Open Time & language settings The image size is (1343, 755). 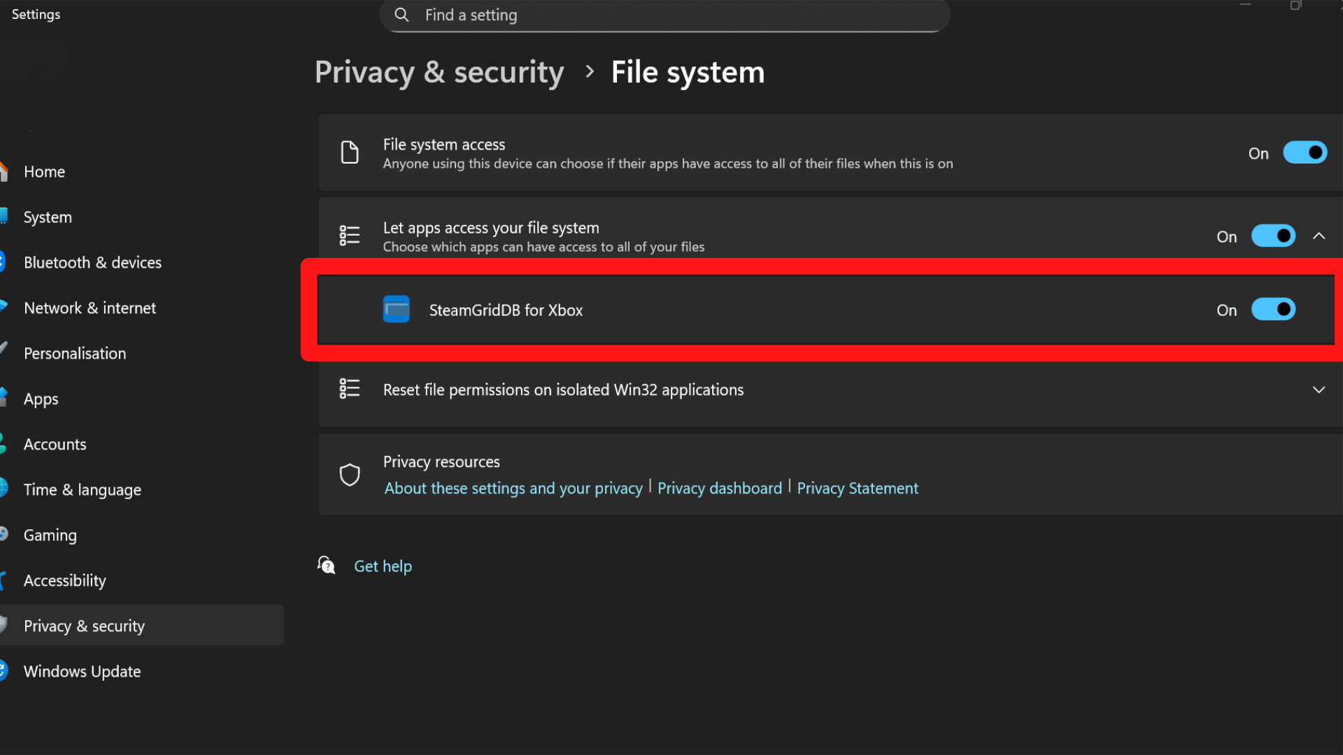coord(82,489)
